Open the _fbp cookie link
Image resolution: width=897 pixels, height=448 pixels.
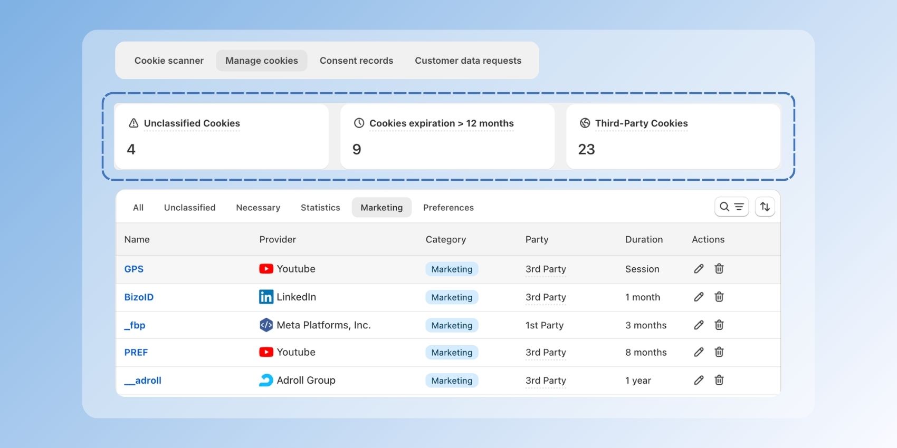point(135,325)
